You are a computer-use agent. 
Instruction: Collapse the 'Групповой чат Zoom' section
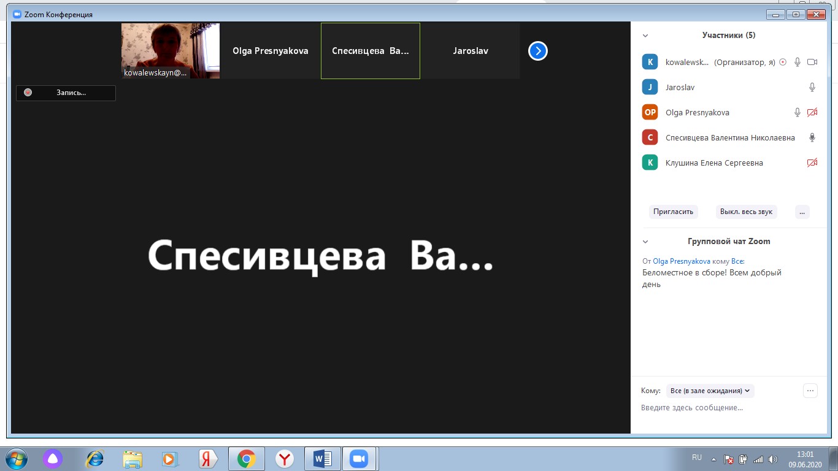tap(646, 241)
